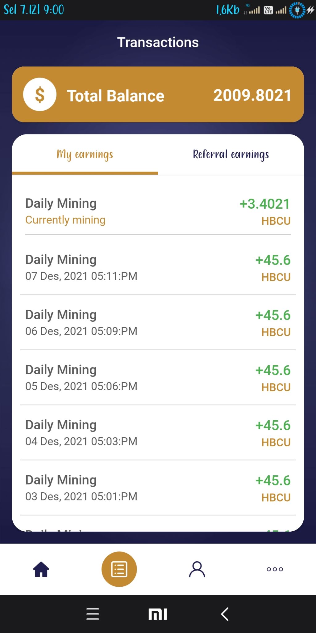Tap the home icon in bottom navigation
The height and width of the screenshot is (633, 316).
pos(41,569)
